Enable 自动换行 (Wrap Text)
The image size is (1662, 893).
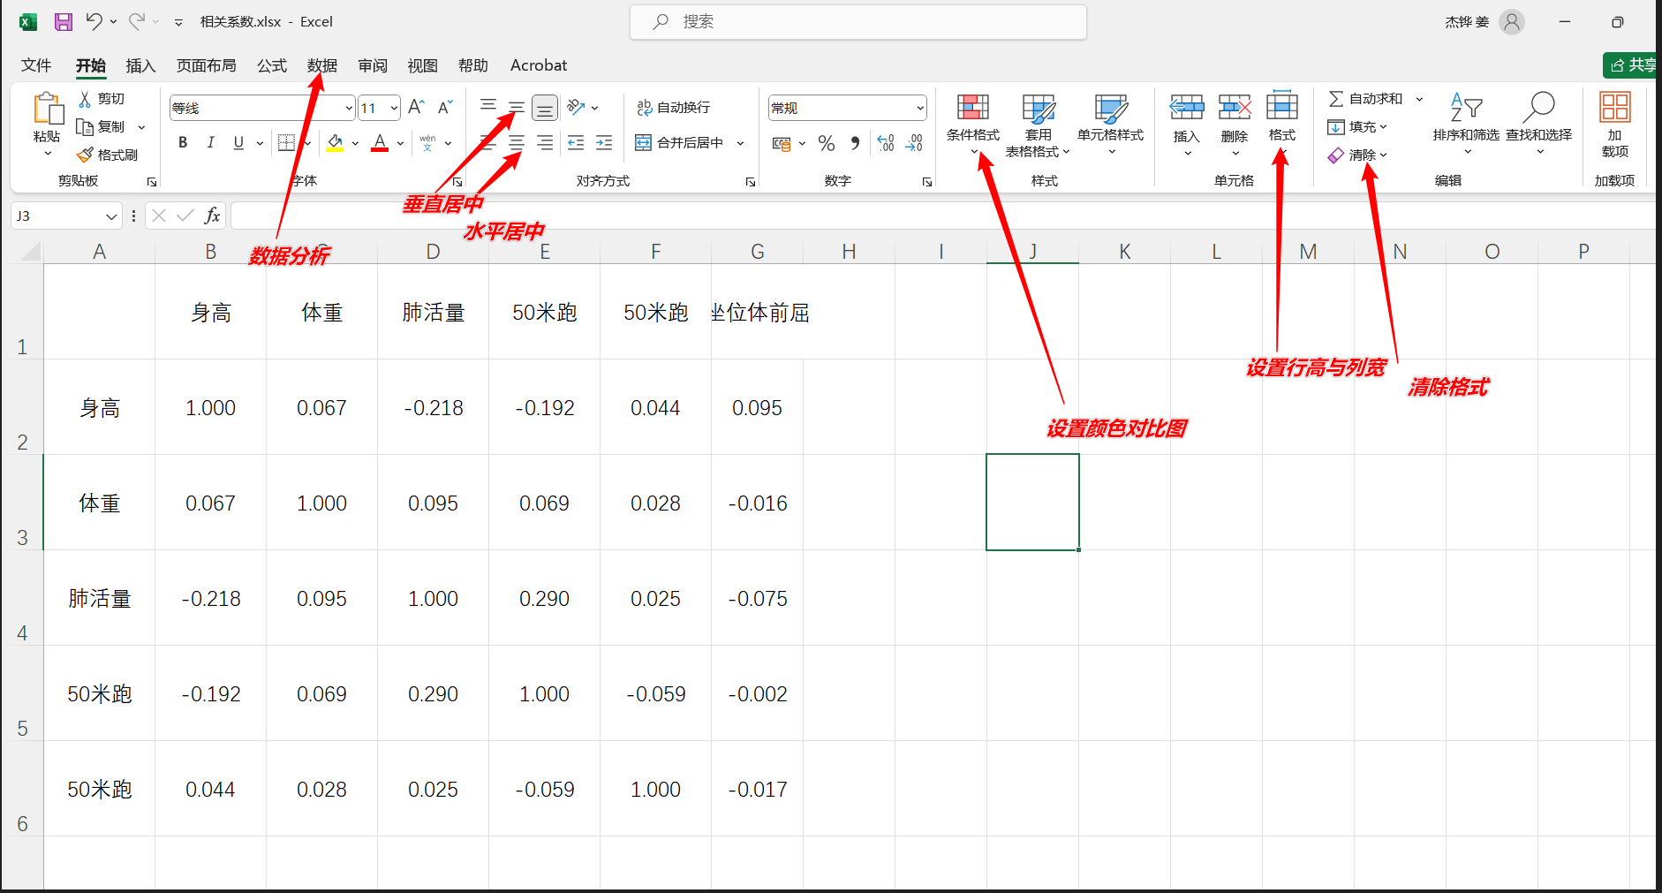click(675, 107)
